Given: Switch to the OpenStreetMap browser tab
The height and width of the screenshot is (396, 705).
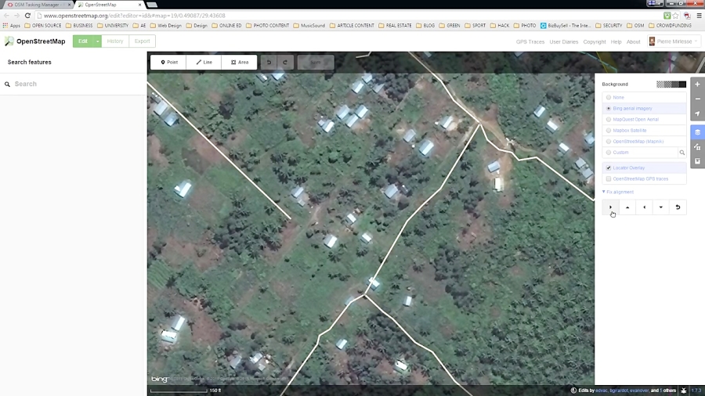Looking at the screenshot, I should point(109,5).
